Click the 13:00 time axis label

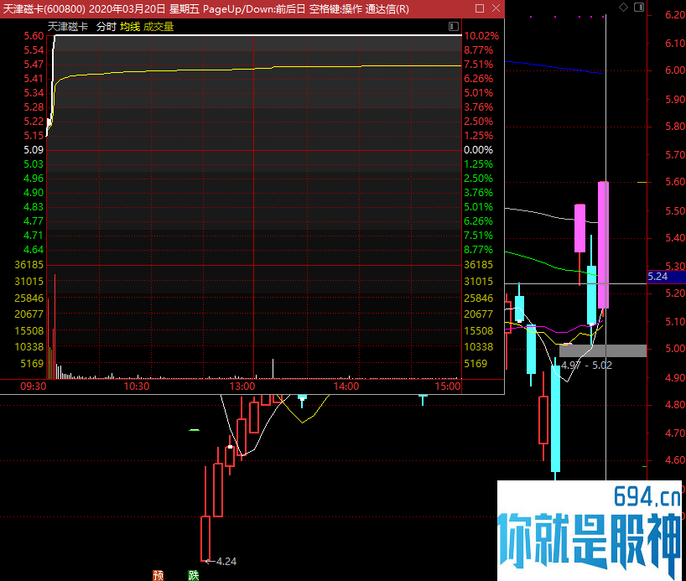pyautogui.click(x=242, y=386)
